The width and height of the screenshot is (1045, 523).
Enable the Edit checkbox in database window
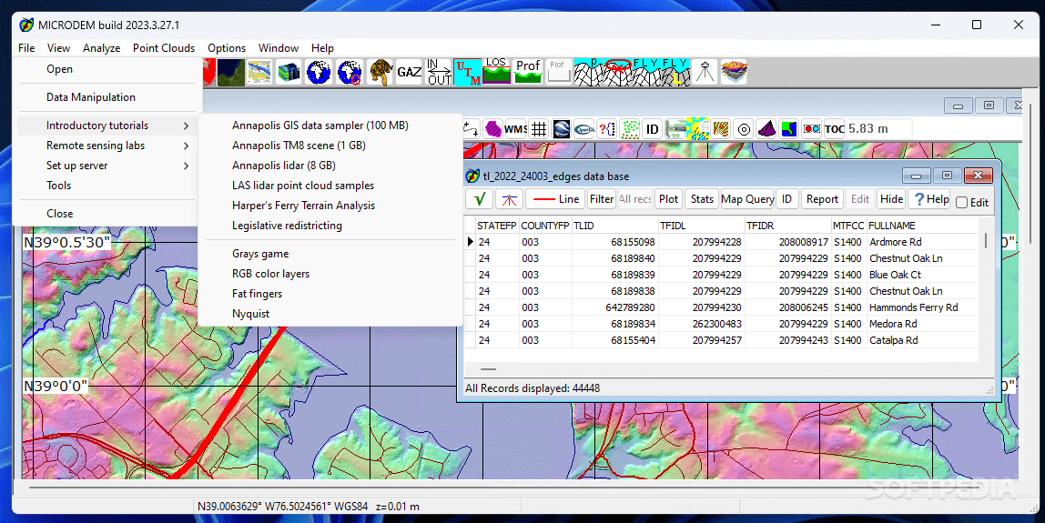tap(961, 203)
